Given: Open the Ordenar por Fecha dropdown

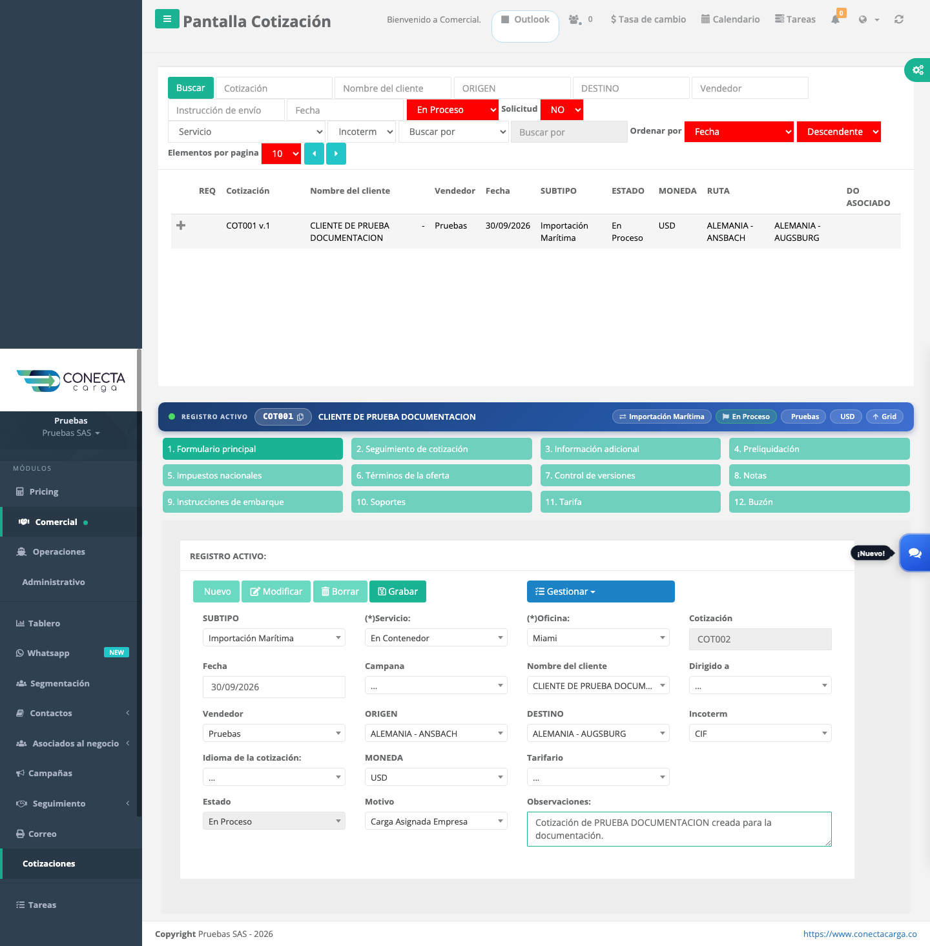Looking at the screenshot, I should click(x=739, y=132).
